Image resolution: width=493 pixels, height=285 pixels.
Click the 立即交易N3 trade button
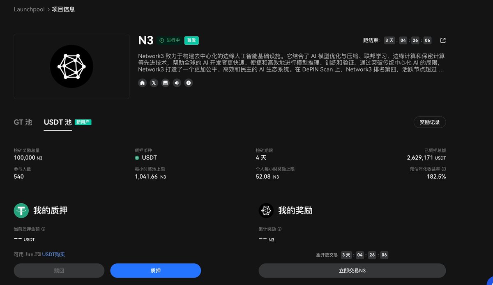click(352, 270)
